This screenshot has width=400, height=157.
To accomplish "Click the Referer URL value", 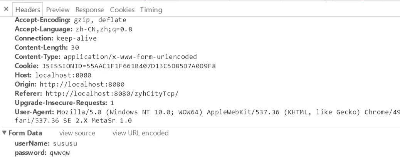I will coord(112,94).
